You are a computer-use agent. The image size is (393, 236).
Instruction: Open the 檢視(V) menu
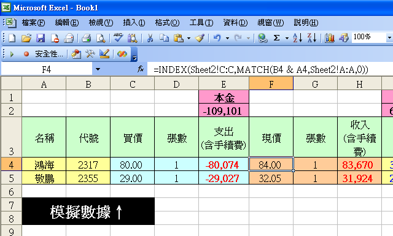(101, 23)
